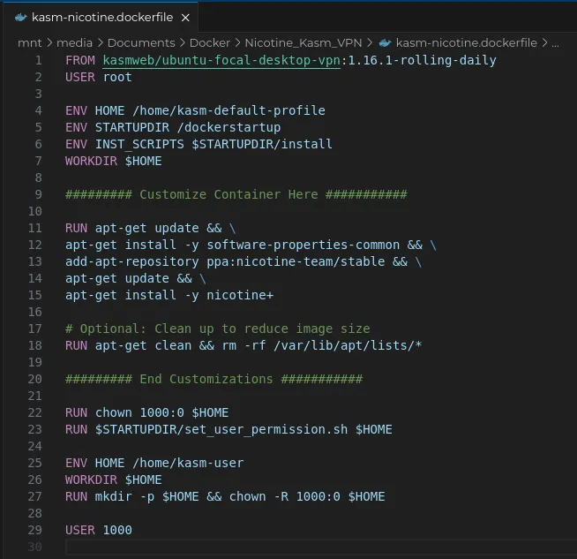
Task: Click the 'apt-get install -y nicotine+' line
Action: (x=169, y=295)
